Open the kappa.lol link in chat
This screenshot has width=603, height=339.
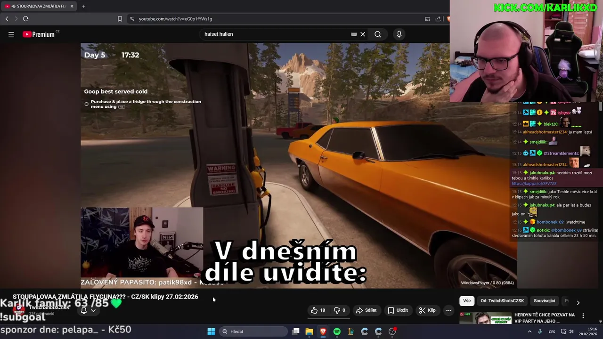tap(534, 184)
